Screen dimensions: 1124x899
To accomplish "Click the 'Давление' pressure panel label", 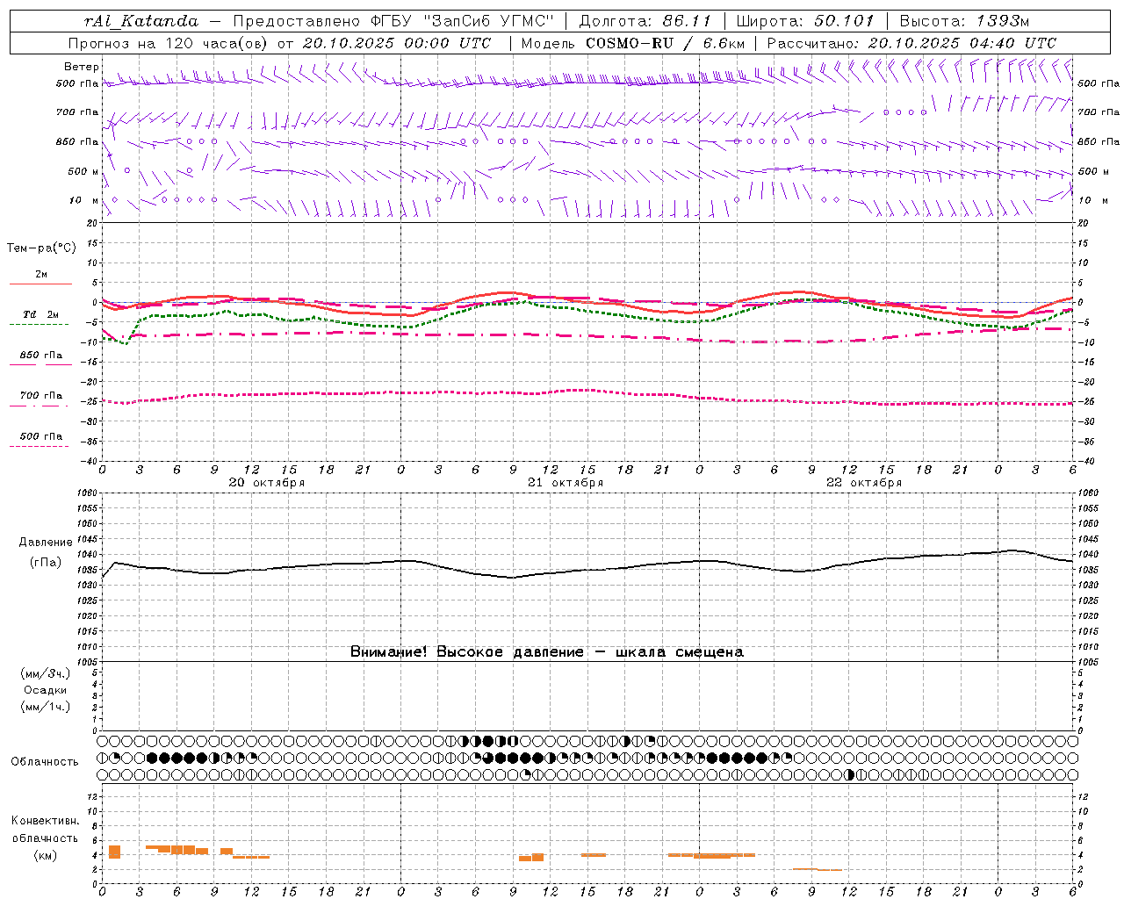I will [x=46, y=543].
